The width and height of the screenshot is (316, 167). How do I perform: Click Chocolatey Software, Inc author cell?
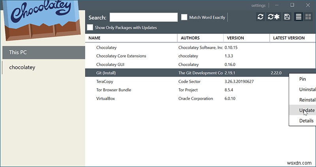[x=201, y=48]
